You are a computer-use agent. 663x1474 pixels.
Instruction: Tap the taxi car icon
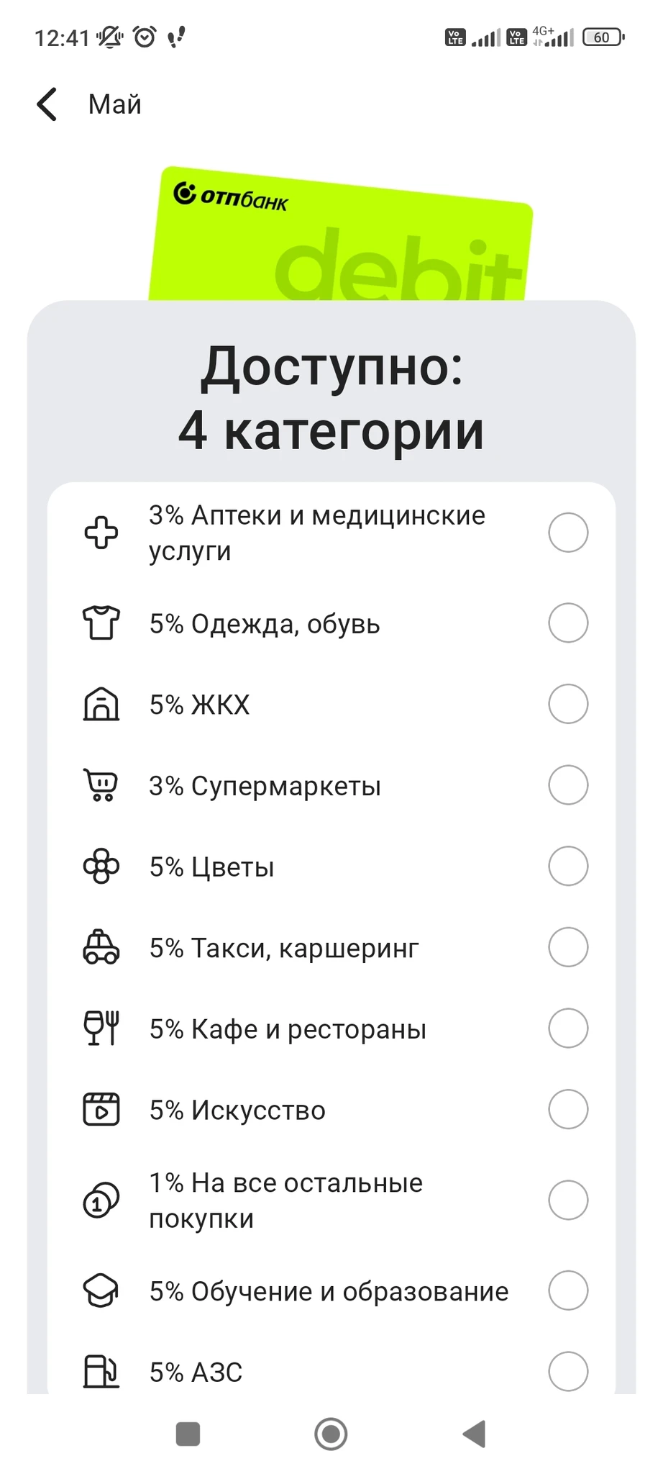pyautogui.click(x=101, y=947)
